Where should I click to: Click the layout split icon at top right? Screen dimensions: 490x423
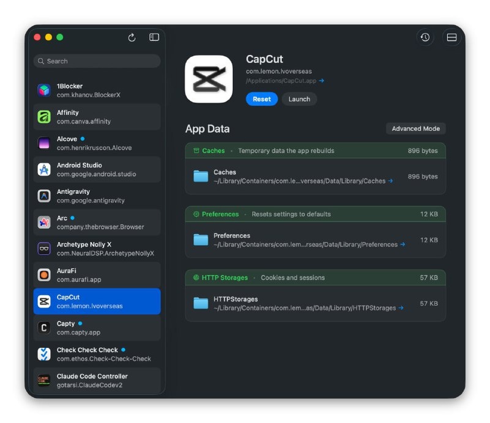(451, 37)
